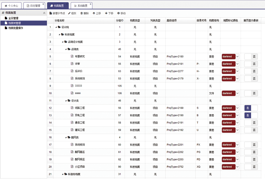This screenshot has width=265, height=179.
Task: Enable 首页显示最新 toggle for 评审 row
Action: click(251, 64)
